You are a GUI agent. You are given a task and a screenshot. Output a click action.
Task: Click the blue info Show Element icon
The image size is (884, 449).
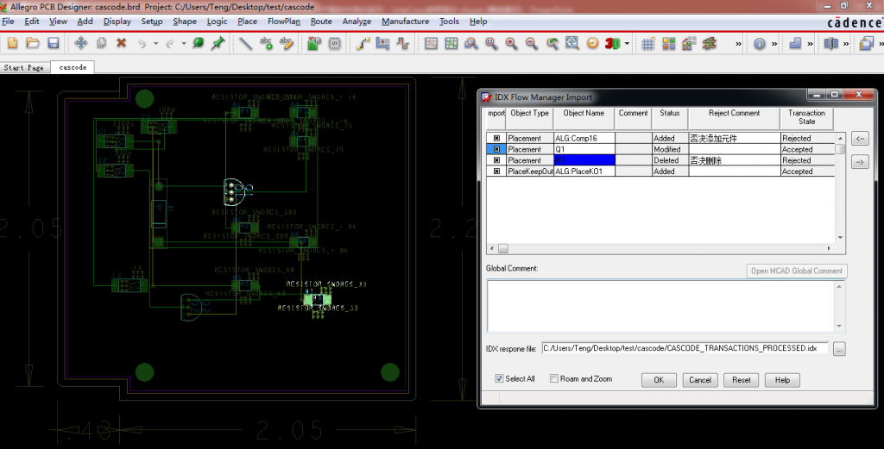760,43
